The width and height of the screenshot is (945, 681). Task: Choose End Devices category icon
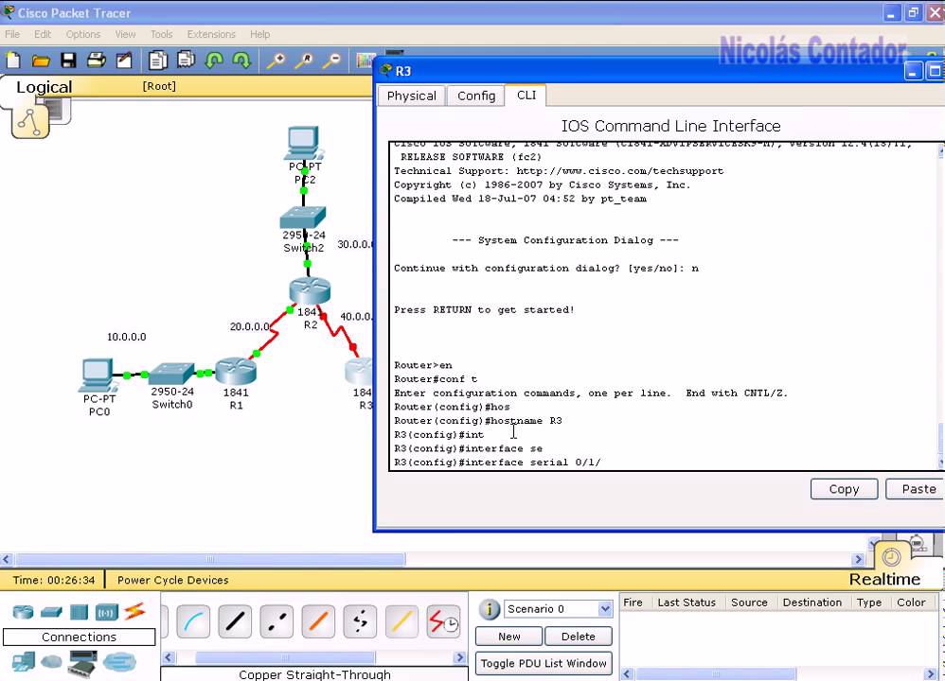tap(24, 662)
